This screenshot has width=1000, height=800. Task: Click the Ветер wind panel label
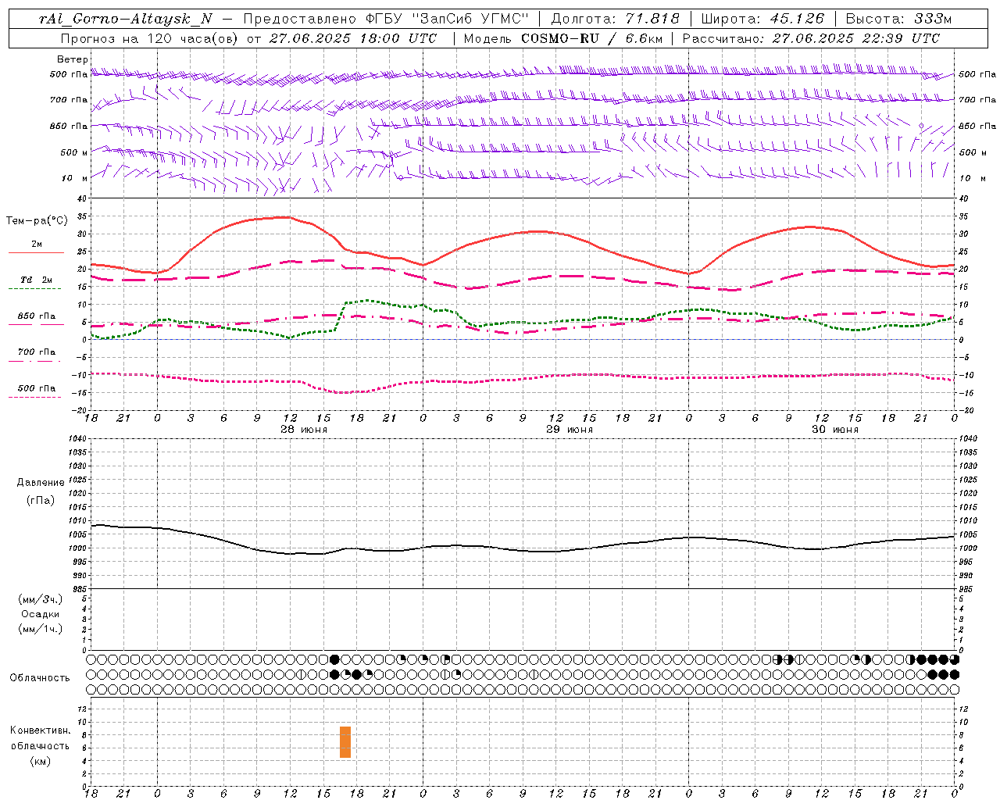click(x=72, y=59)
